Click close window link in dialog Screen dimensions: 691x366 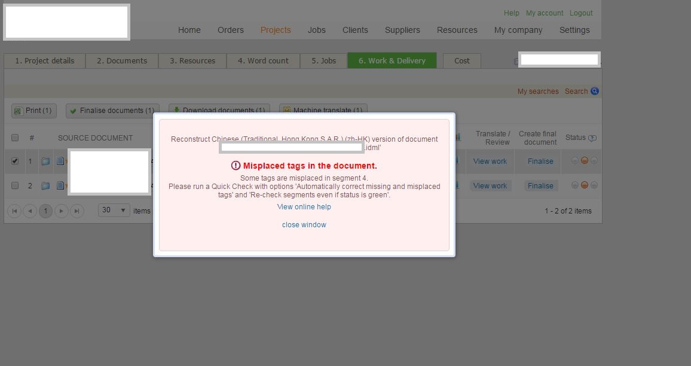(304, 225)
